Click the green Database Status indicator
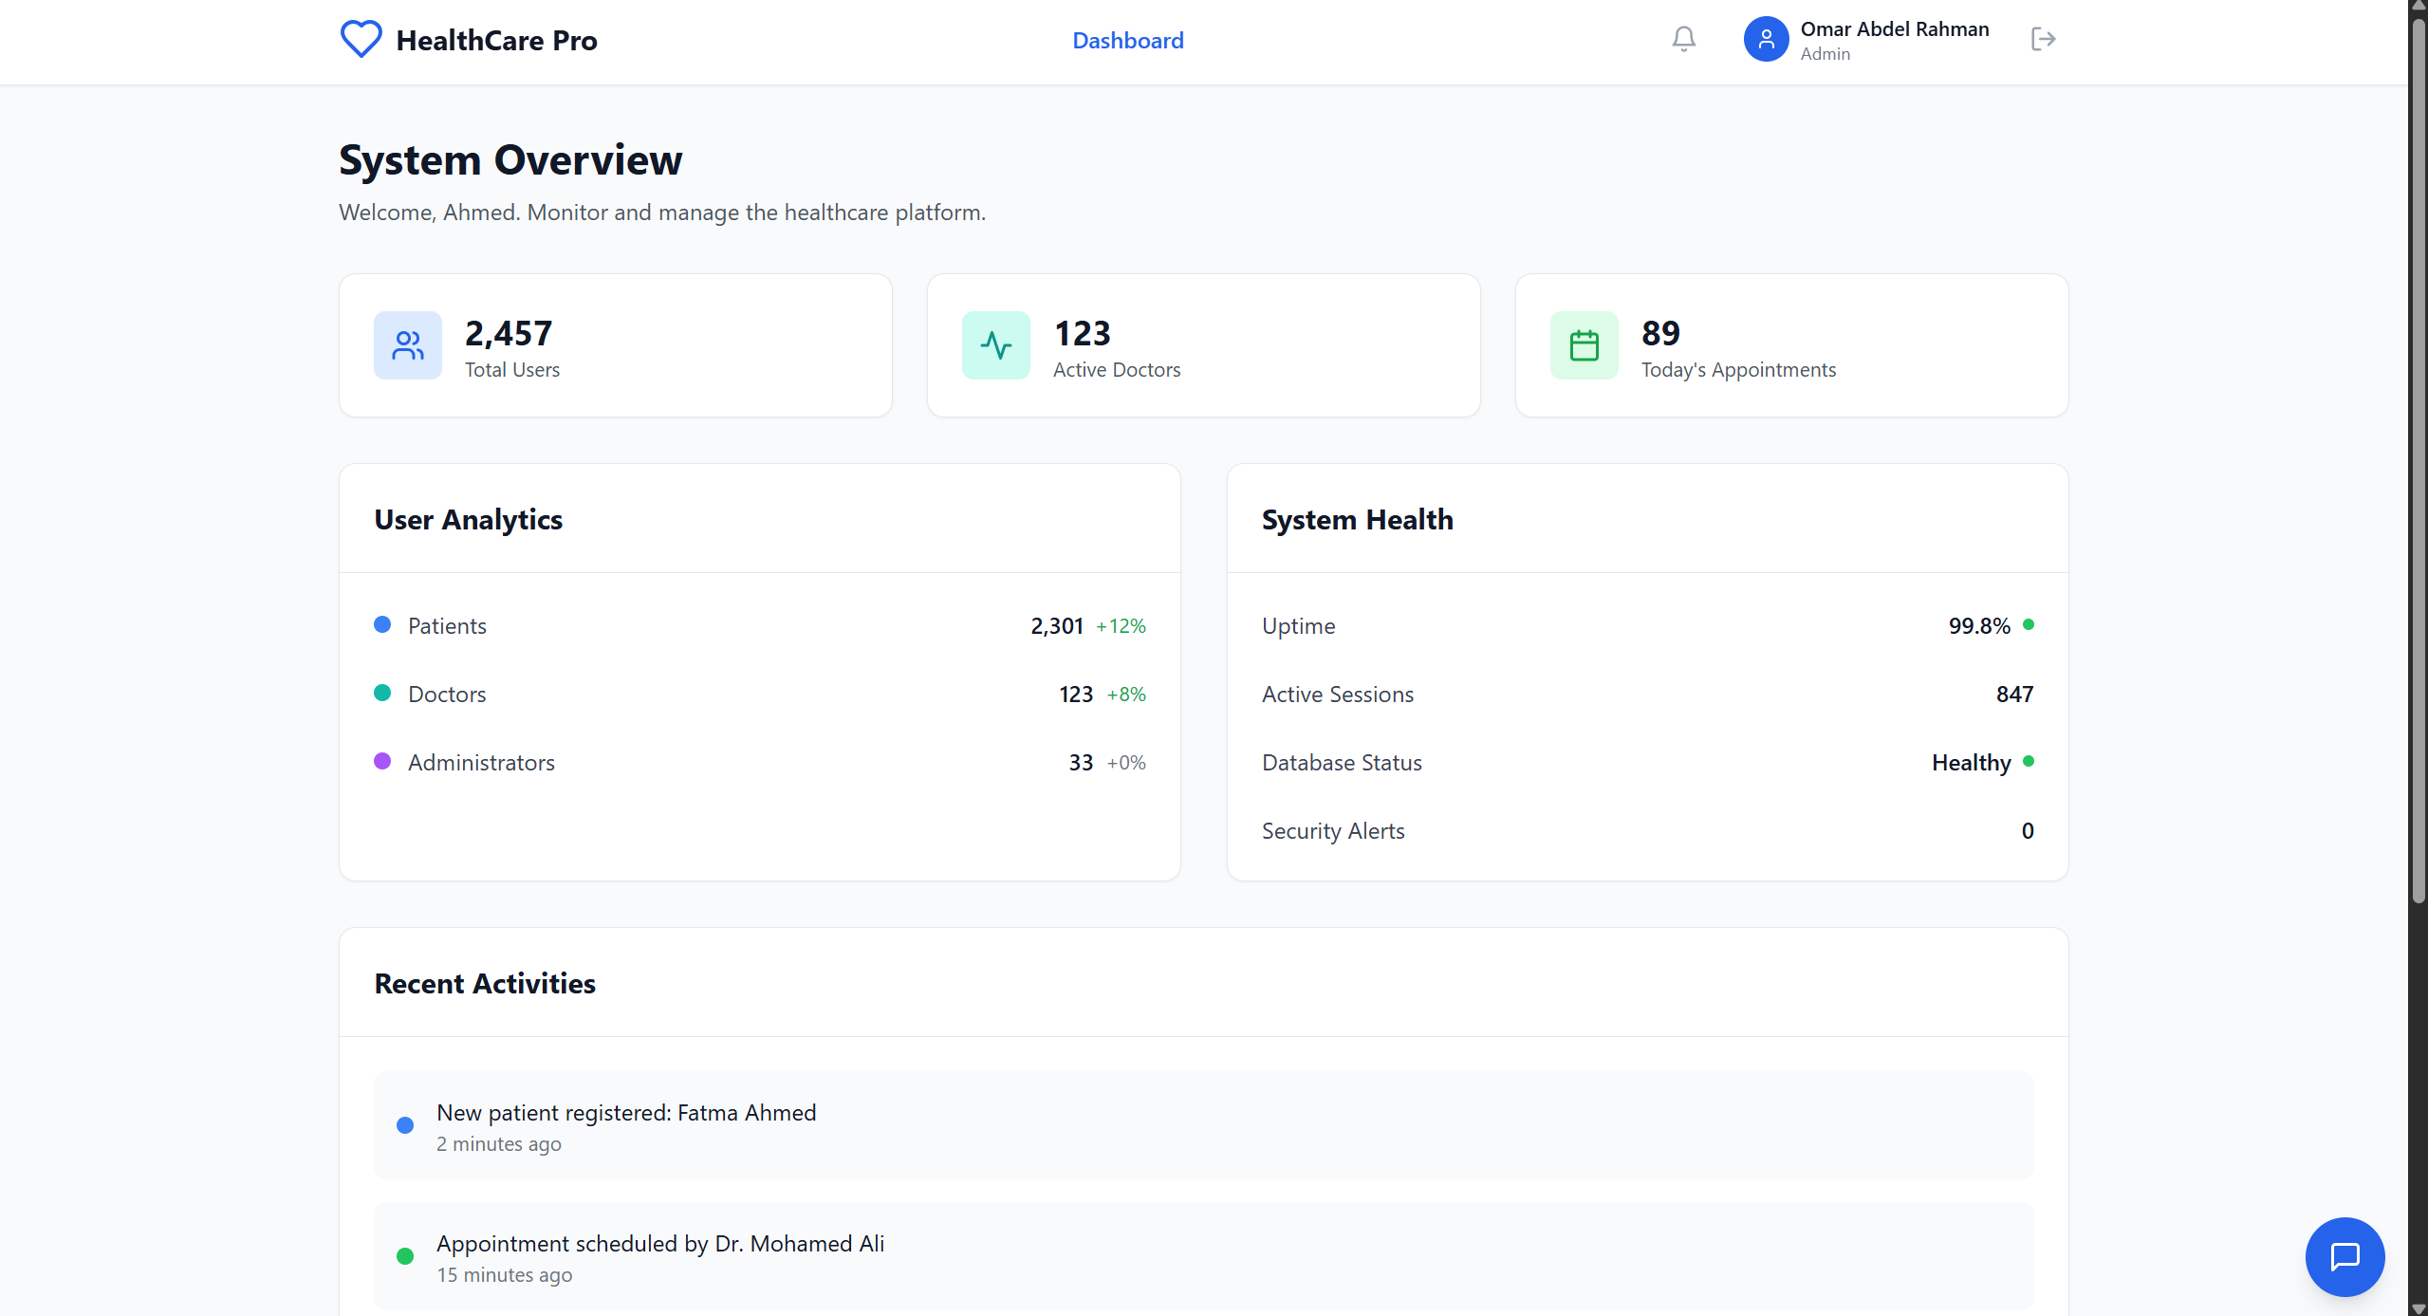Screen dimensions: 2428x1316 click(x=2028, y=761)
